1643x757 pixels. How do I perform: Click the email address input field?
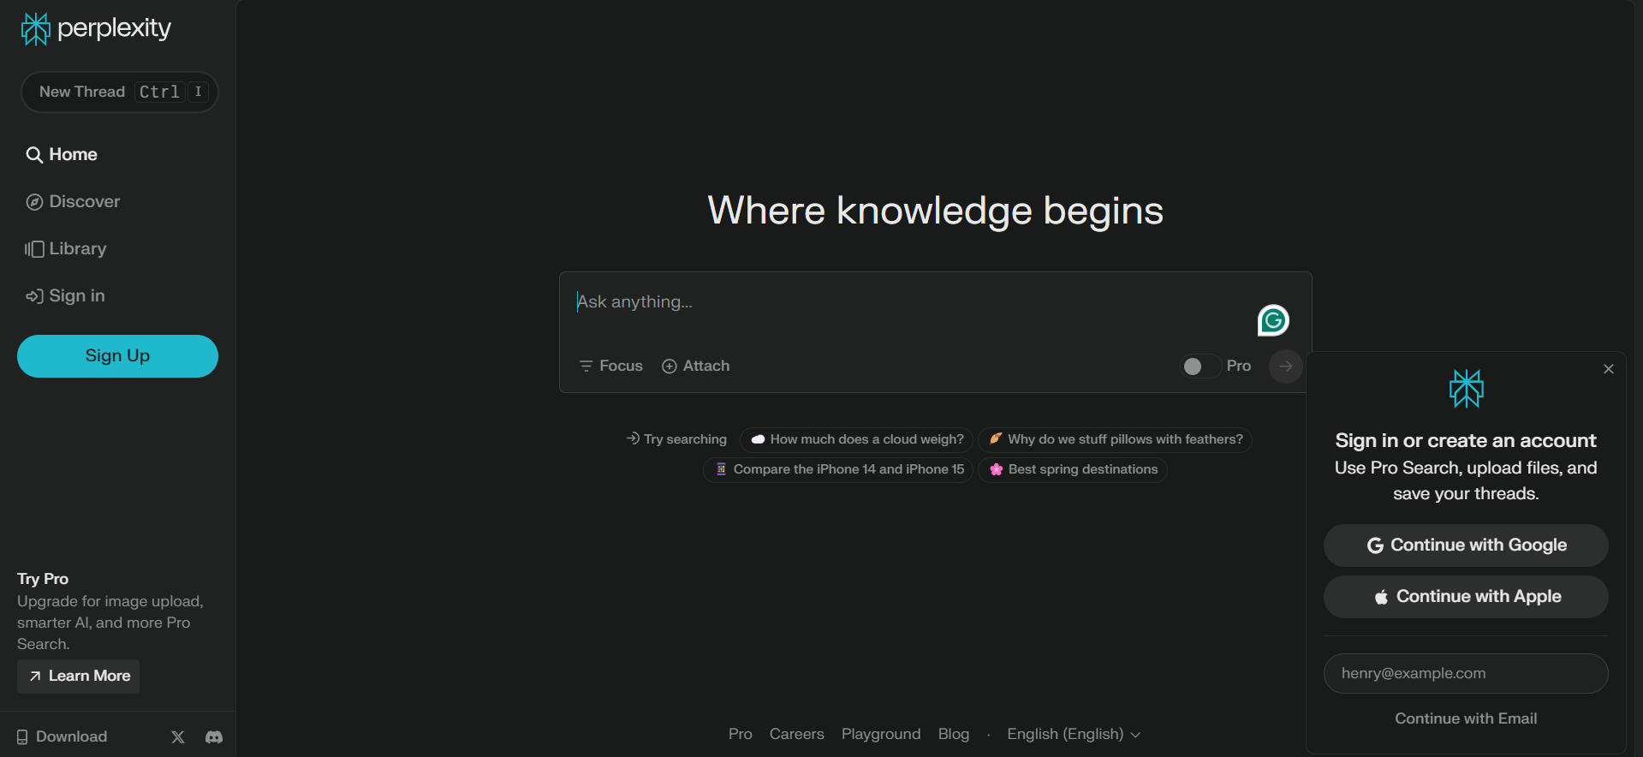1466,673
